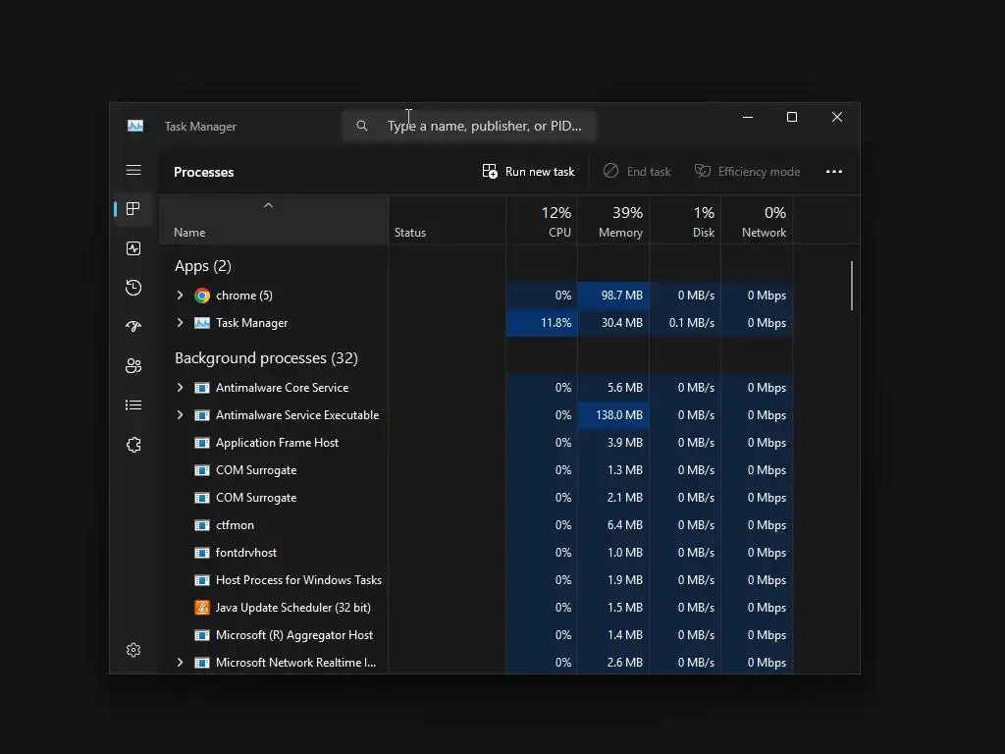The image size is (1005, 754).
Task: Click the Application Frame Host icon
Action: [x=202, y=443]
